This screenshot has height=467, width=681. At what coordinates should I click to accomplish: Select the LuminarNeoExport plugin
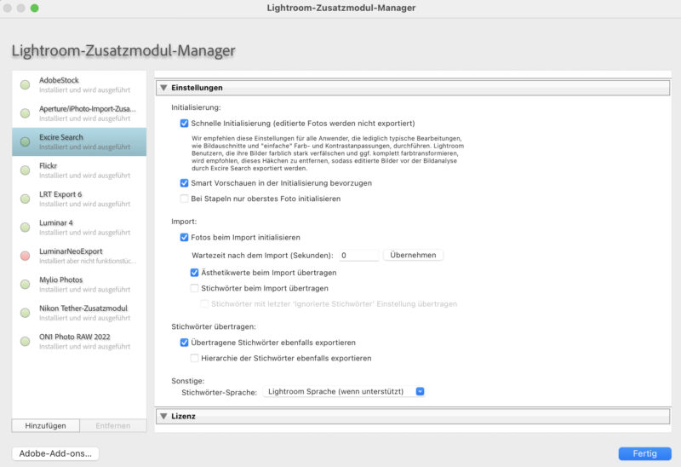coord(79,256)
